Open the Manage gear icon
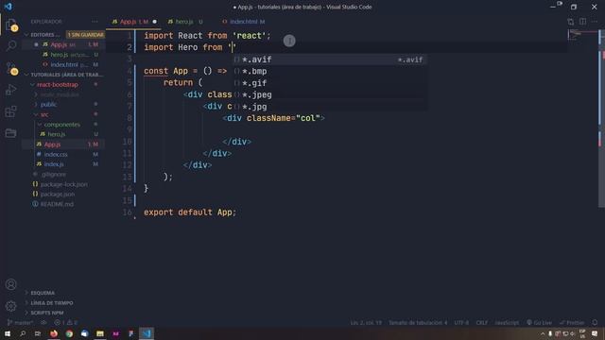This screenshot has height=340, width=605. point(10,306)
